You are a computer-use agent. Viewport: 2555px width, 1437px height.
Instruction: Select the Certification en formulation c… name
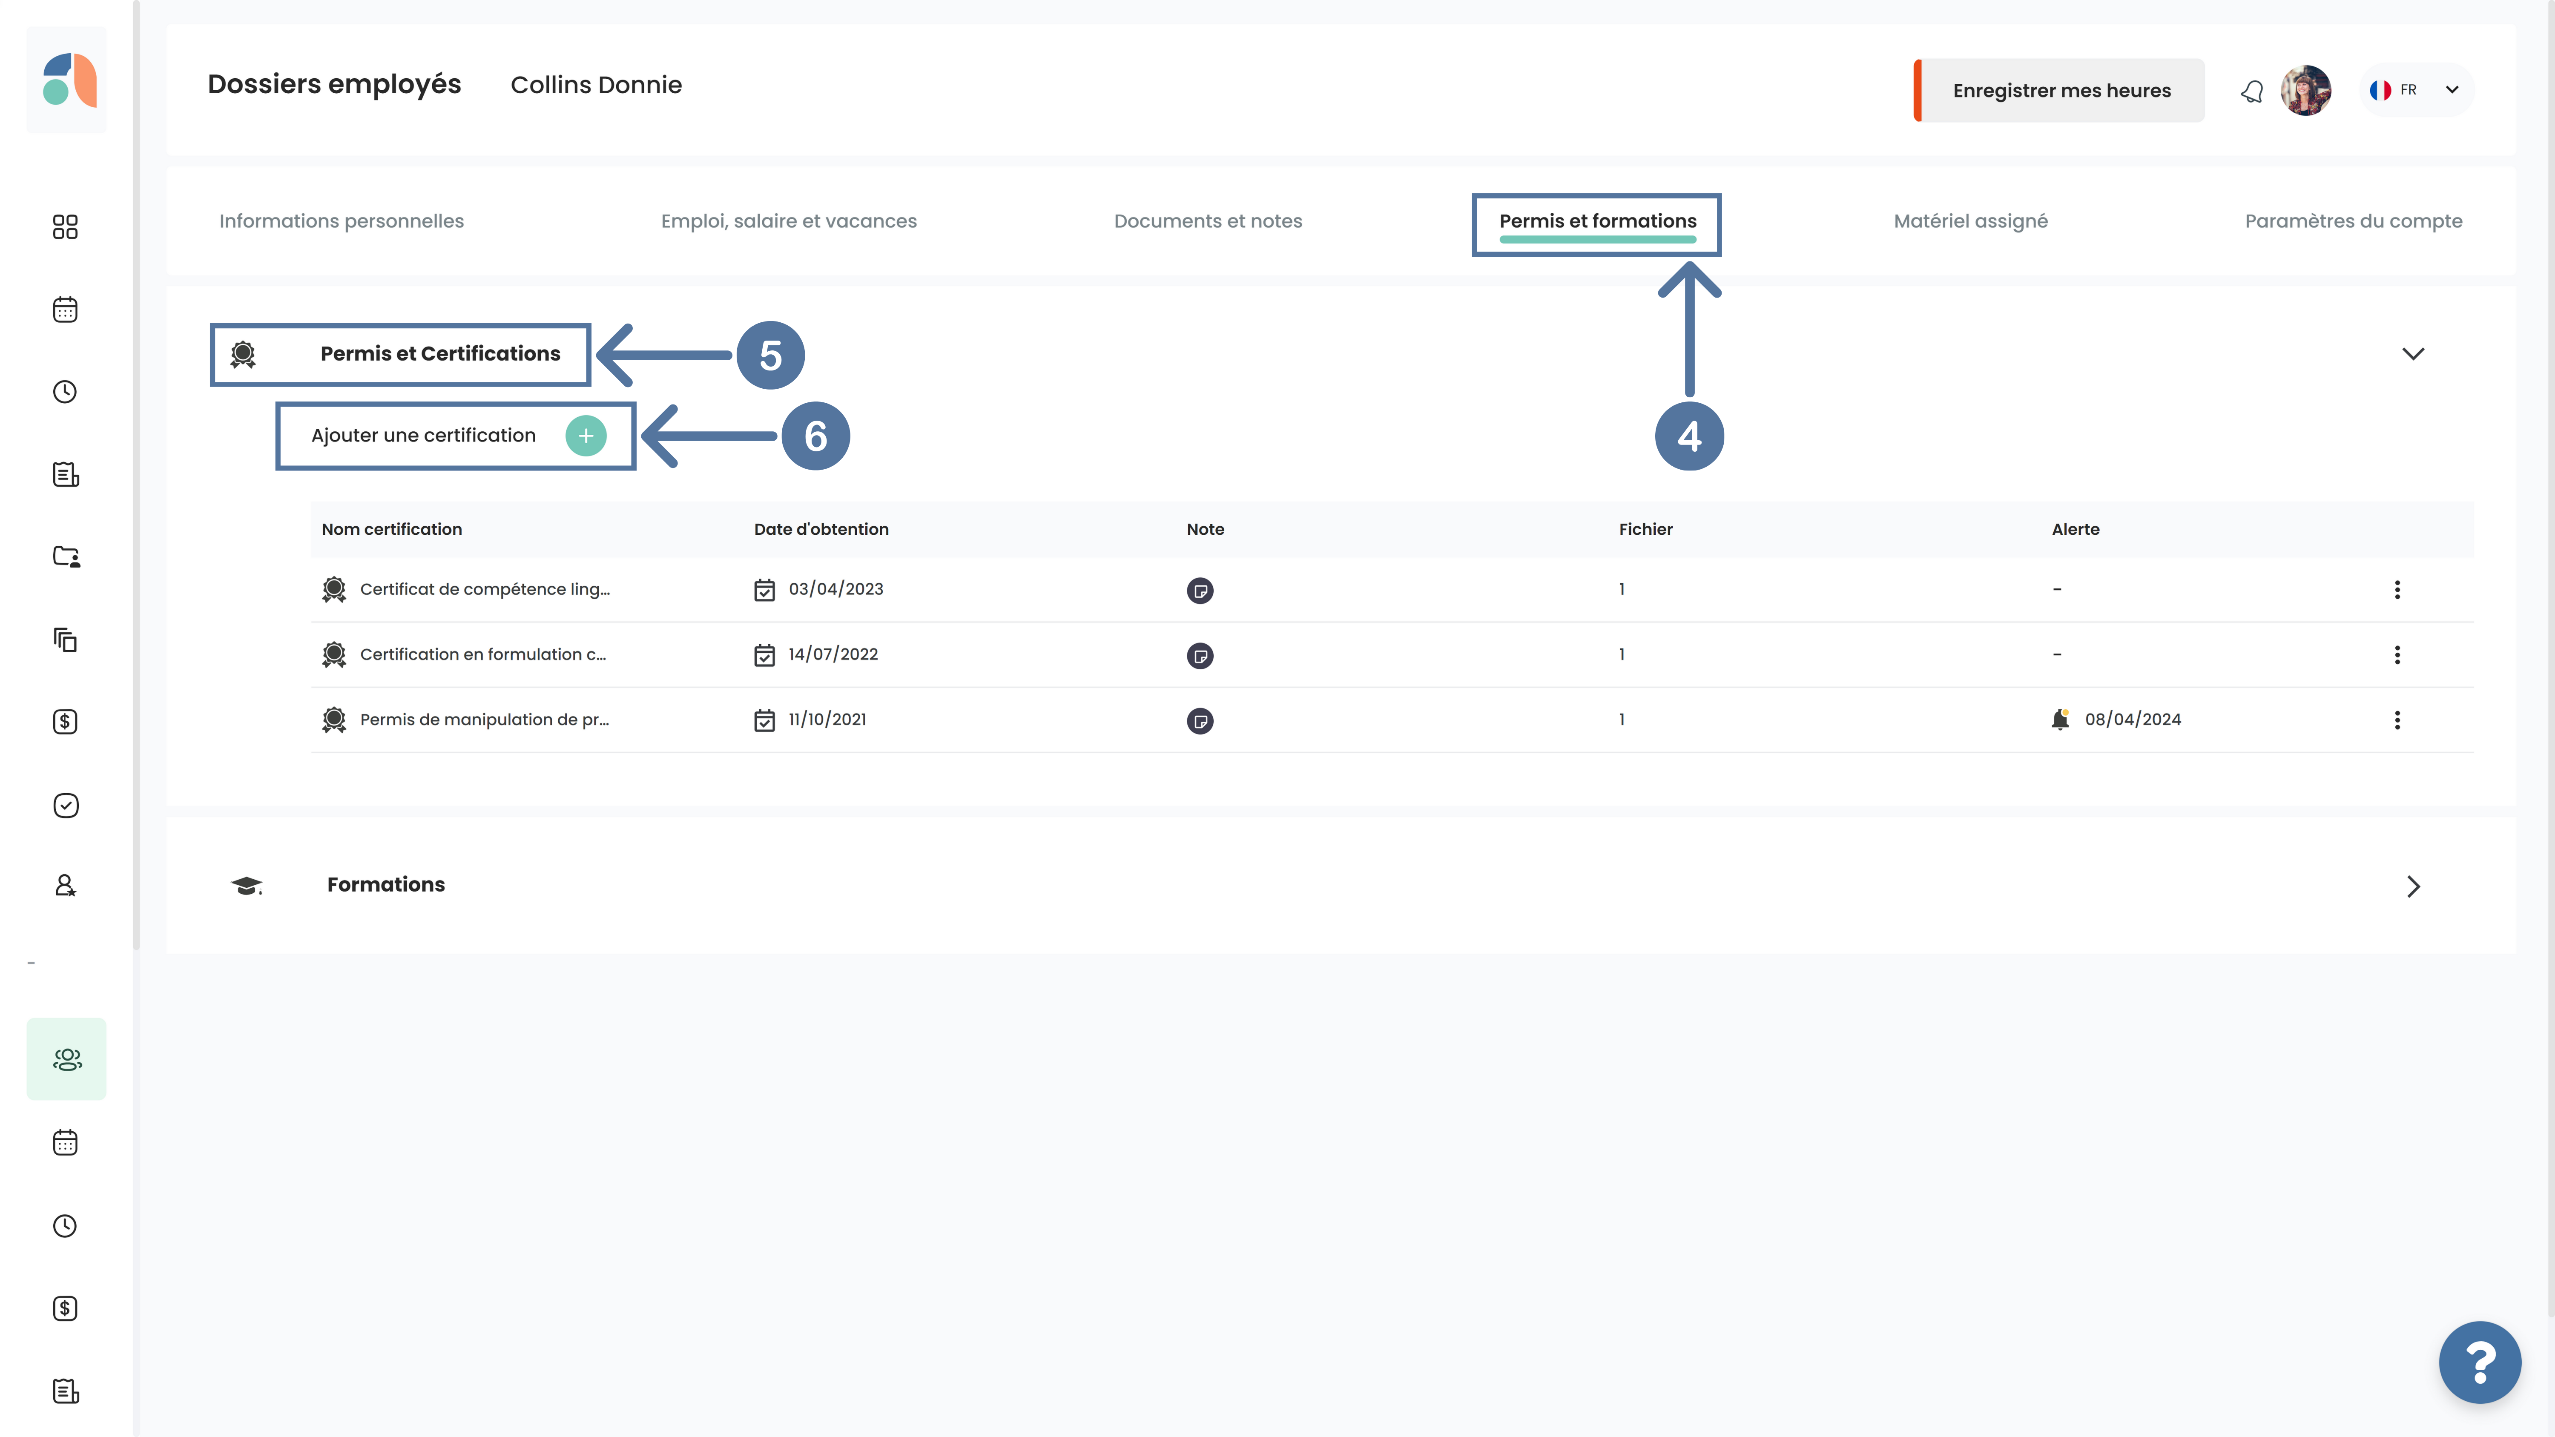[483, 654]
